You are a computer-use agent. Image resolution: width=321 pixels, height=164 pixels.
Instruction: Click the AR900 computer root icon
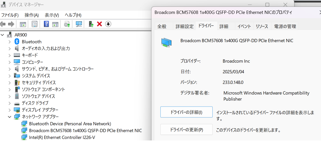10,35
